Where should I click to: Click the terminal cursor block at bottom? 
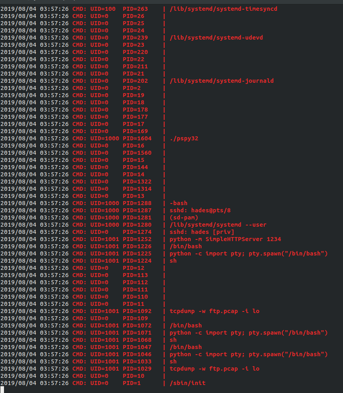2,389
